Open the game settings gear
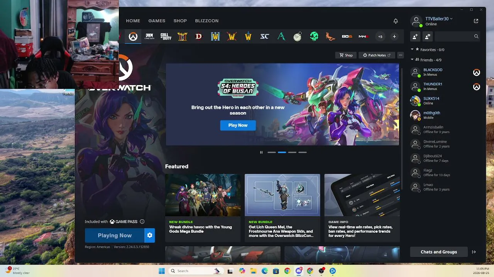 150,235
